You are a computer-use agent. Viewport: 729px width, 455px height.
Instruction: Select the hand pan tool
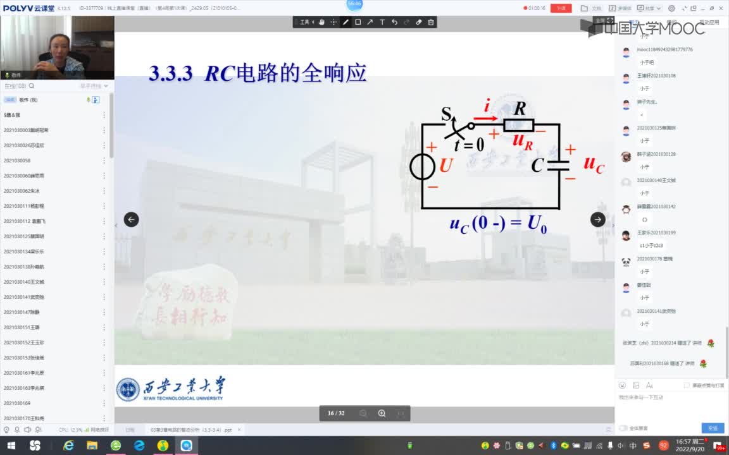[x=321, y=22]
